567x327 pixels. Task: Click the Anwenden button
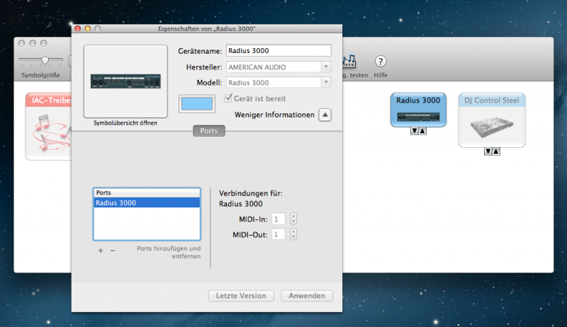click(307, 296)
